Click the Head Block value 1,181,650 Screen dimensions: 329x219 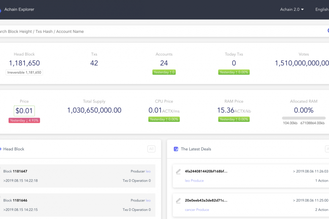[x=24, y=63]
